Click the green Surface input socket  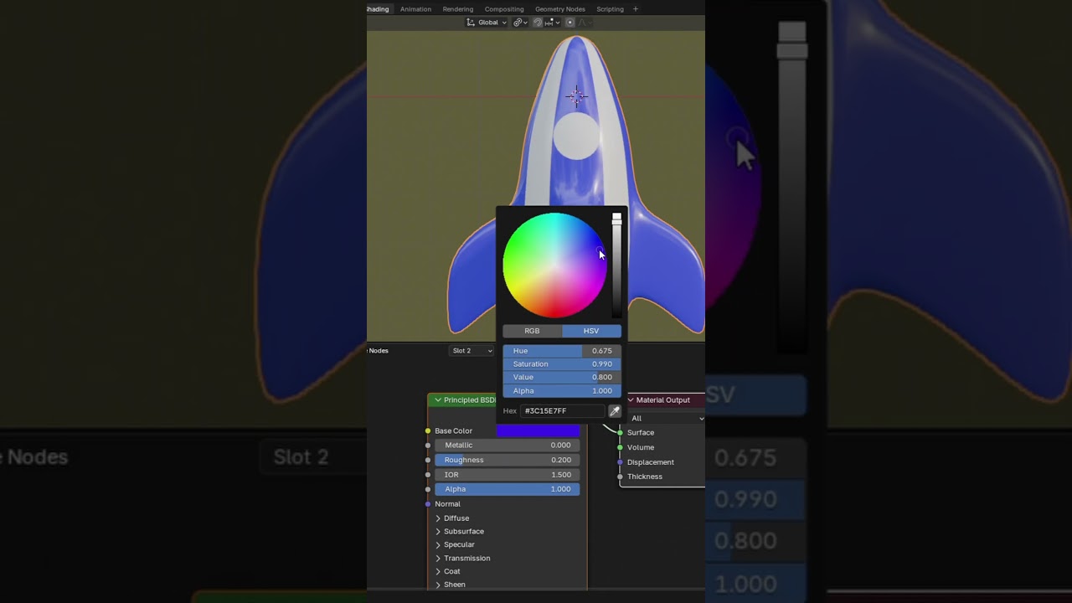[620, 433]
